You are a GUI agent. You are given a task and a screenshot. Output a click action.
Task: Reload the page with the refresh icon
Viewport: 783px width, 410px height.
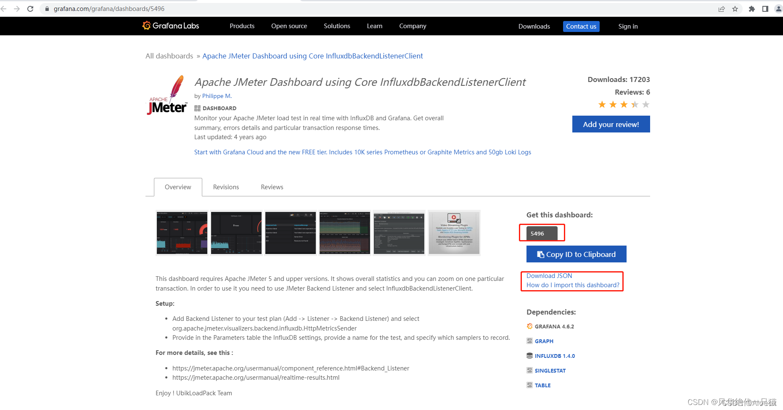(30, 8)
